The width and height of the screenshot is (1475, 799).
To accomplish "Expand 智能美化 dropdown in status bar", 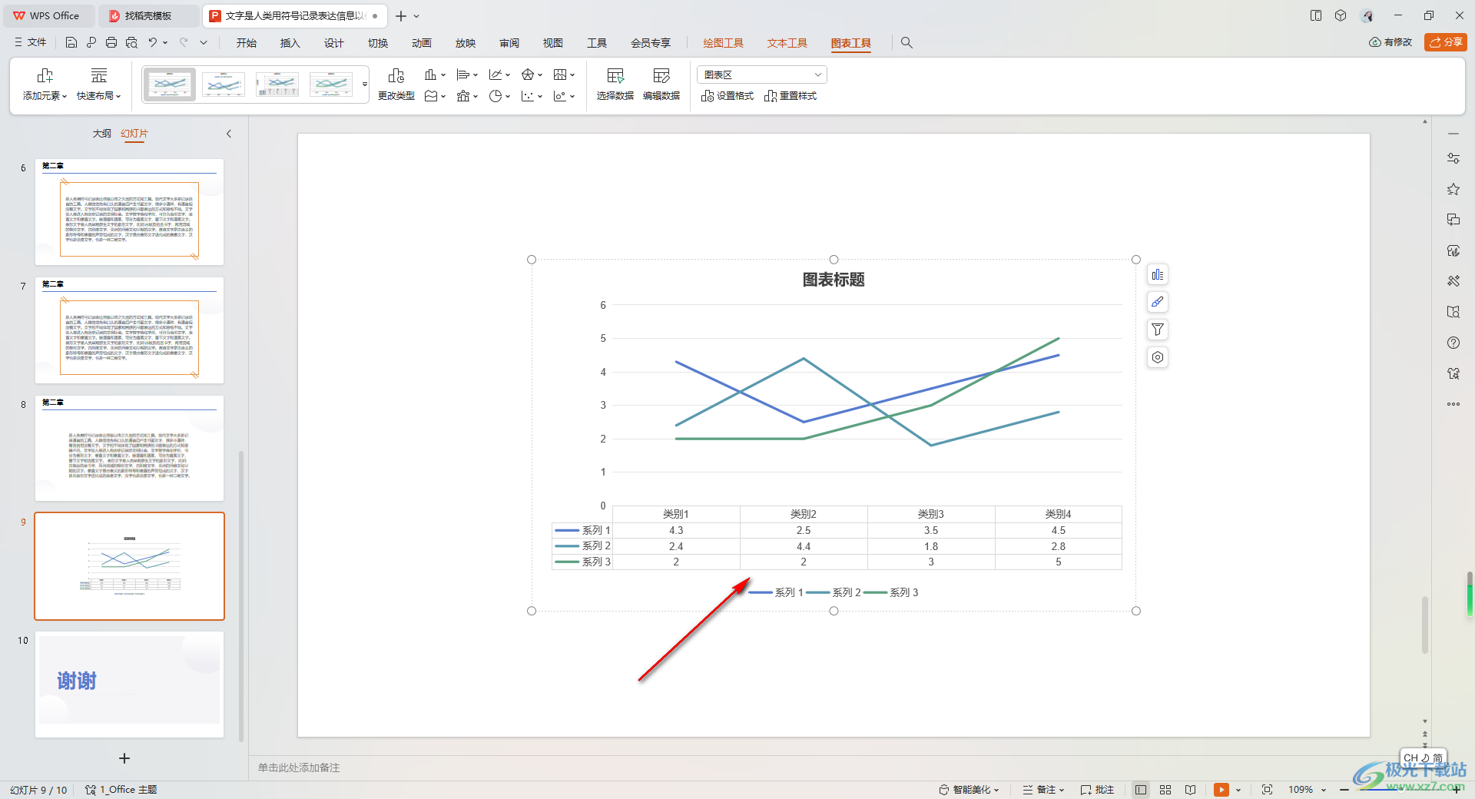I will click(969, 790).
